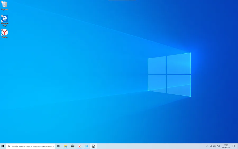The width and height of the screenshot is (238, 149).
Task: Open the speaker volume control
Action: 214,146
